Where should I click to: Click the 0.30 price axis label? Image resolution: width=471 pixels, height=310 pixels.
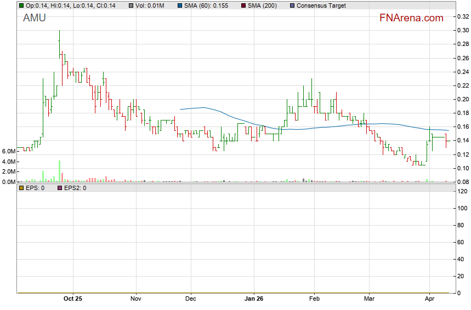tap(462, 30)
